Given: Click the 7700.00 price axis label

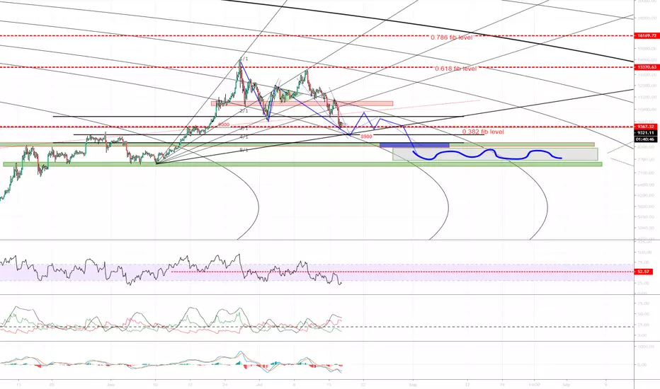Looking at the screenshot, I should pos(646,160).
